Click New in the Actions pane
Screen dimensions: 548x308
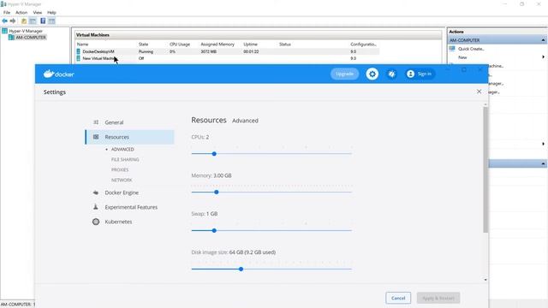462,57
